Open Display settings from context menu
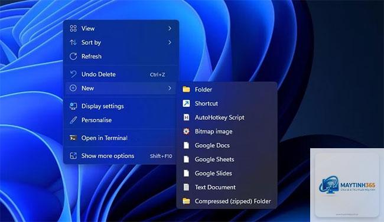Image resolution: width=384 pixels, height=222 pixels. coord(121,106)
